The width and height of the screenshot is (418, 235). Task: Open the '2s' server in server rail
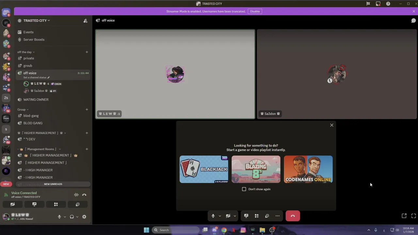(x=6, y=98)
